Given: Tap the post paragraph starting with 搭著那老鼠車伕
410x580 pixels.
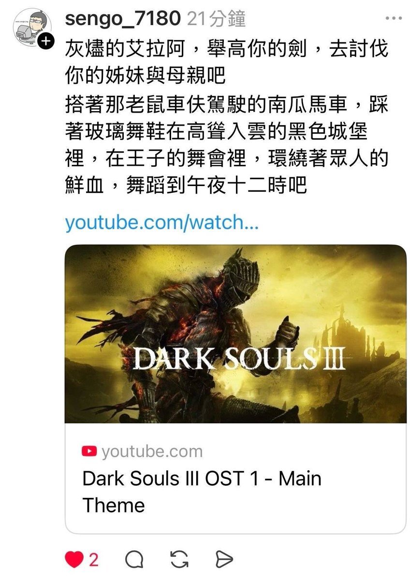Looking at the screenshot, I should tap(226, 144).
